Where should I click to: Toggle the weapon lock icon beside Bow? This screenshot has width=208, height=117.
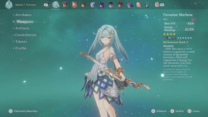pyautogui.click(x=193, y=19)
